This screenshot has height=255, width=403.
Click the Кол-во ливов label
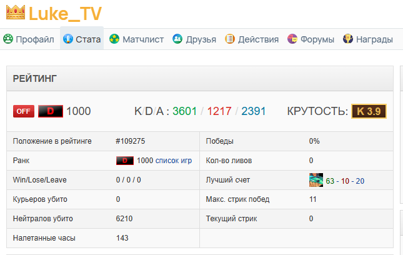[x=229, y=161]
